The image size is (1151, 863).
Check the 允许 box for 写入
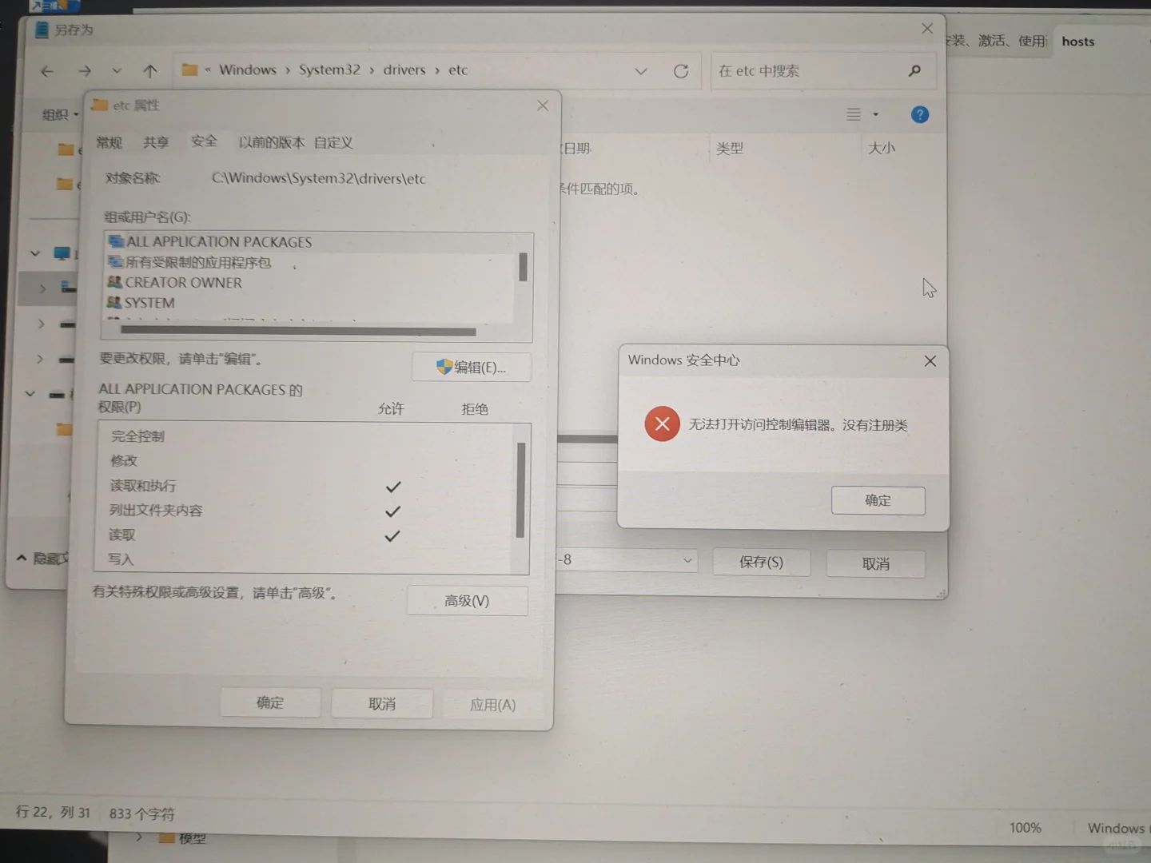[392, 559]
